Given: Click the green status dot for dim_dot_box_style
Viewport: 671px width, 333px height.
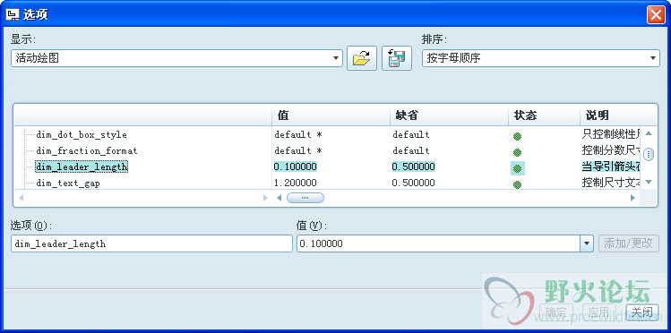Looking at the screenshot, I should pyautogui.click(x=518, y=136).
